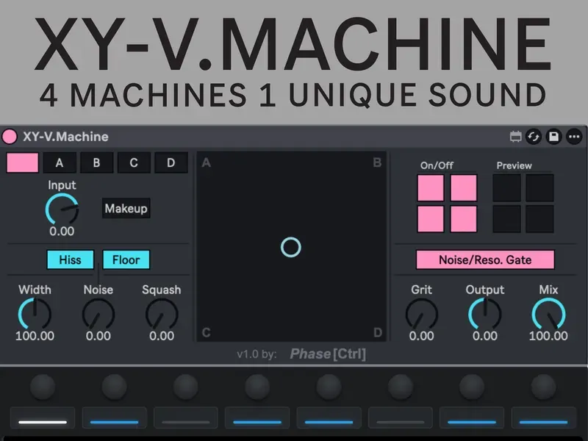Enable the bottom-right Preview pad
The height and width of the screenshot is (441, 588).
[x=539, y=219]
